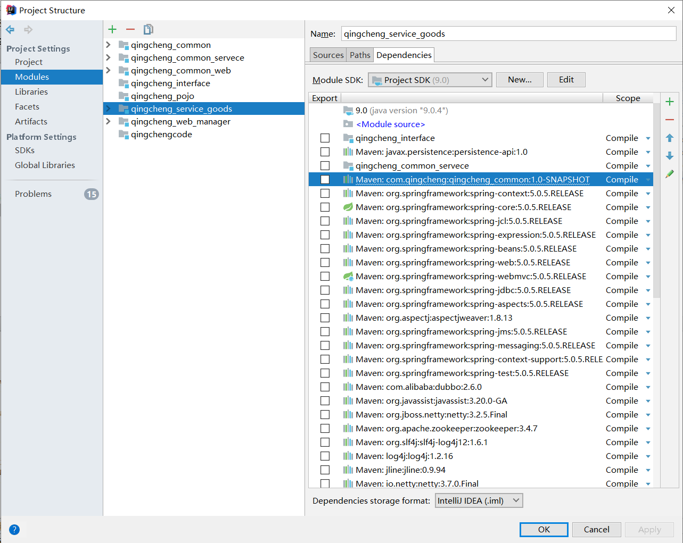This screenshot has width=683, height=543.
Task: Click the aspectjweaver library icon
Action: (348, 318)
